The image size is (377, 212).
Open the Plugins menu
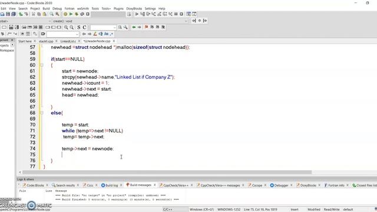pyautogui.click(x=118, y=8)
